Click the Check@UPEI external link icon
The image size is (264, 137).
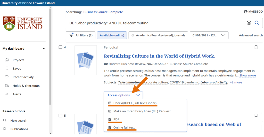[x=110, y=103]
